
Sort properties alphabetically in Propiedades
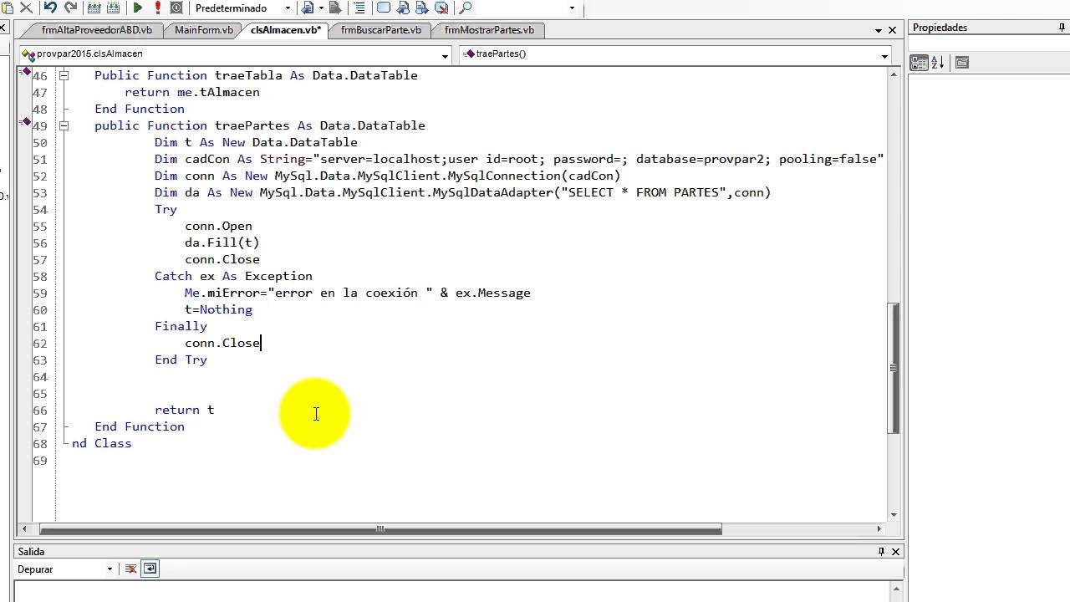pos(938,63)
